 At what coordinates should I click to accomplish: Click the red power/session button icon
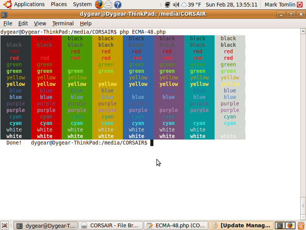tap(300, 5)
